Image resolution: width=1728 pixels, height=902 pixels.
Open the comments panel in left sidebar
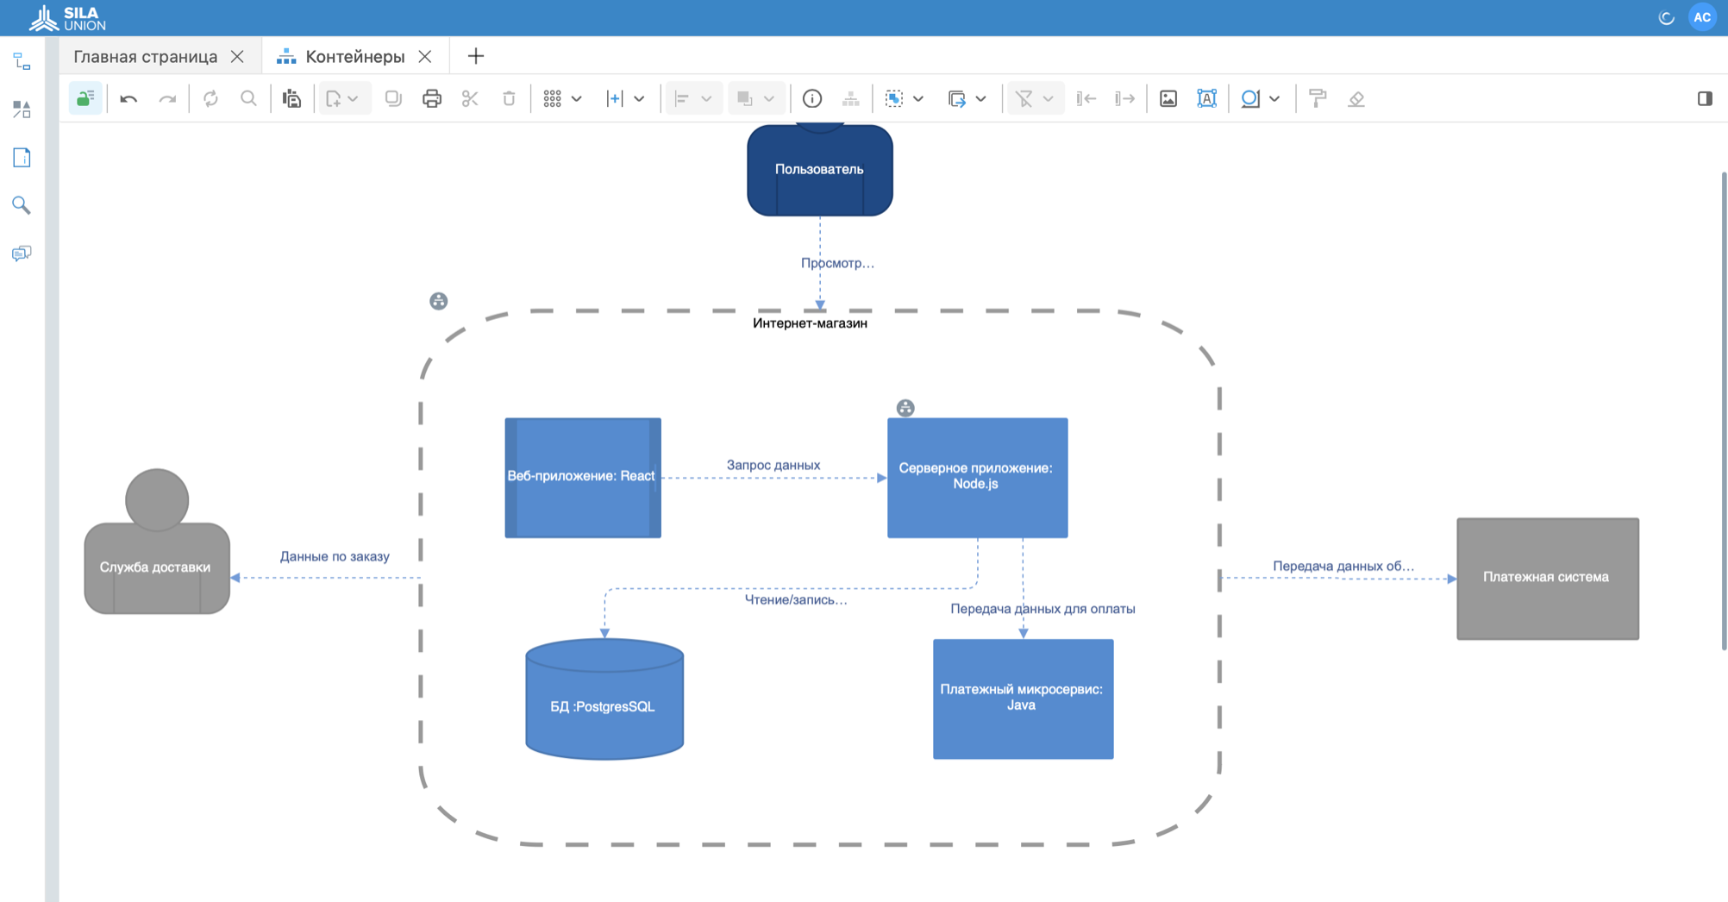[x=22, y=254]
